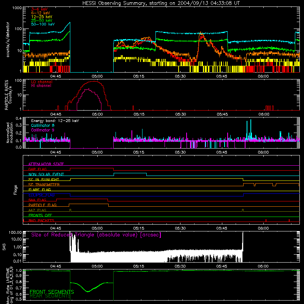
Task: Click 05:15 time label under count-rate plot
Action: [139, 76]
